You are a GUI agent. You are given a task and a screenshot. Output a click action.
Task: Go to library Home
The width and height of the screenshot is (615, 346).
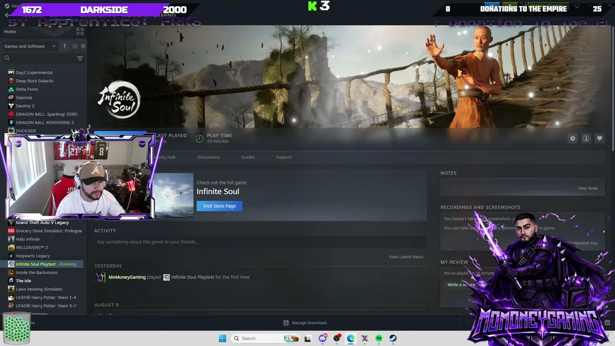point(10,32)
